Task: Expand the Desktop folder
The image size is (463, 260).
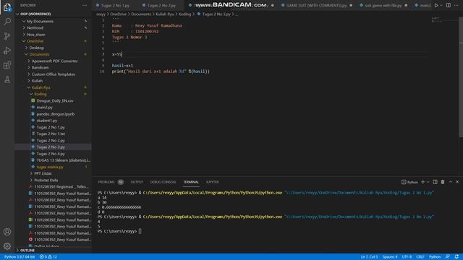Action: (53, 48)
